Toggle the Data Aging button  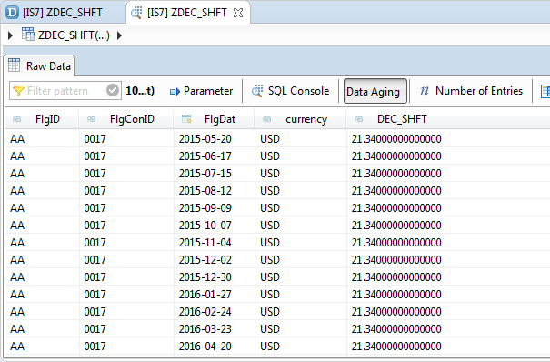point(375,91)
